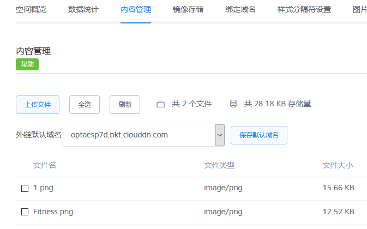Viewport: 367px width, 229px height.
Task: Click the 保存默认域名 button
Action: [259, 135]
